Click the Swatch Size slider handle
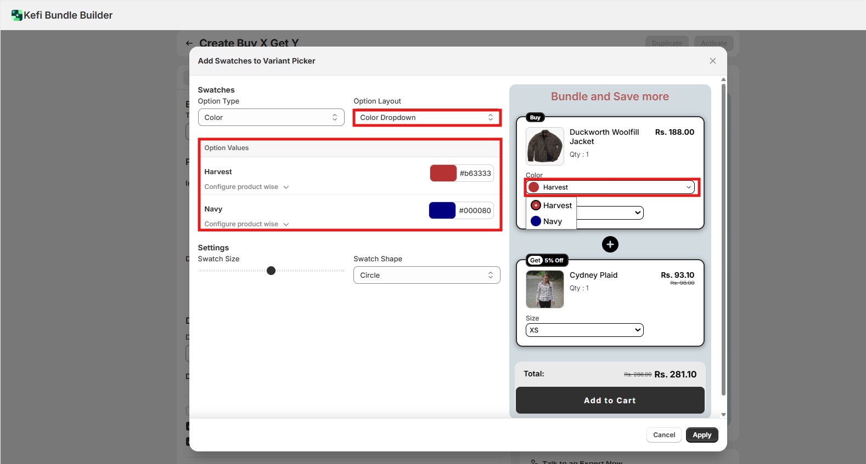The width and height of the screenshot is (866, 464). [271, 271]
